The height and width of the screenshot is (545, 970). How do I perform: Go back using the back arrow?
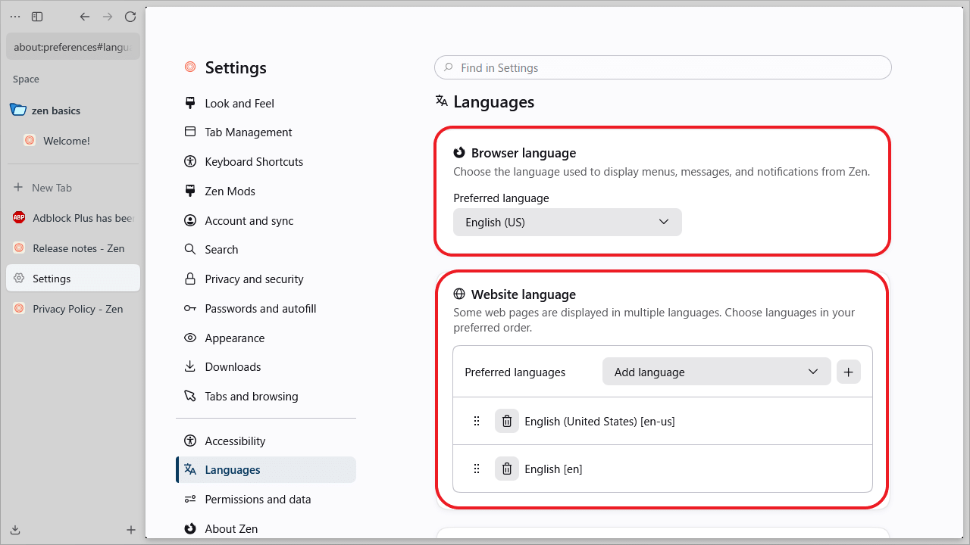tap(85, 17)
